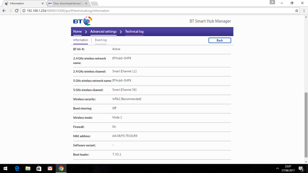The image size is (308, 173).
Task: Select MAC address value A4:08:F5:7E:C6:B9
Action: pos(125,136)
